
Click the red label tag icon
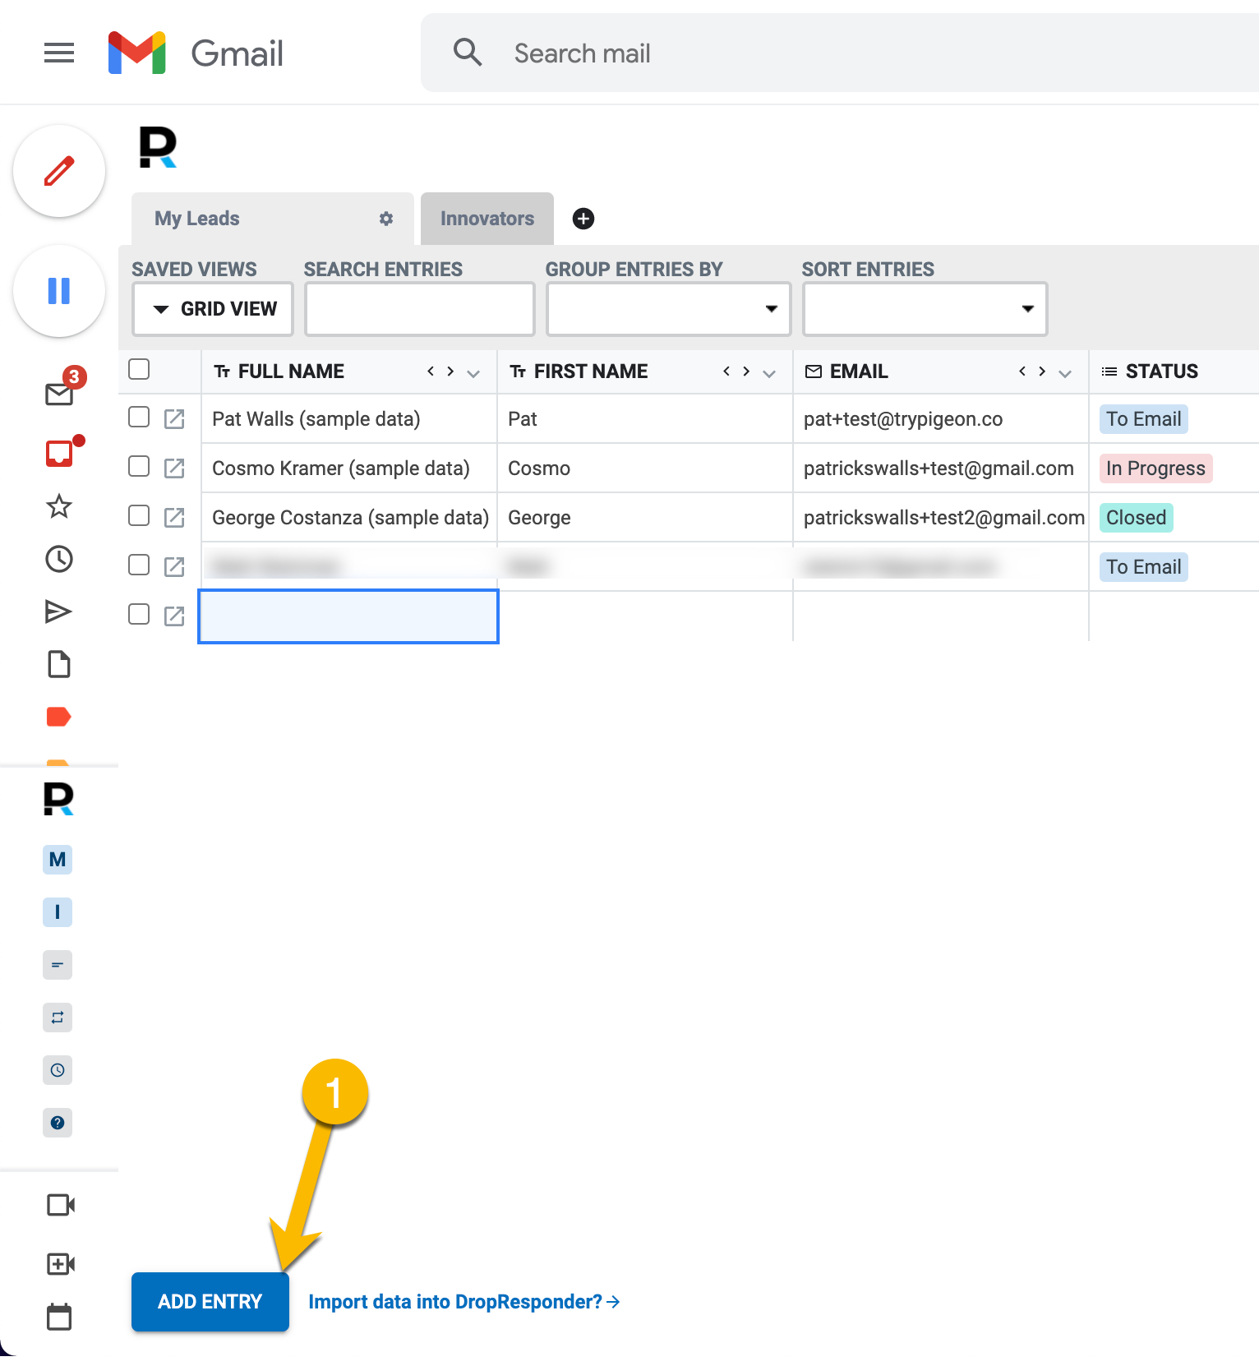pyautogui.click(x=59, y=717)
